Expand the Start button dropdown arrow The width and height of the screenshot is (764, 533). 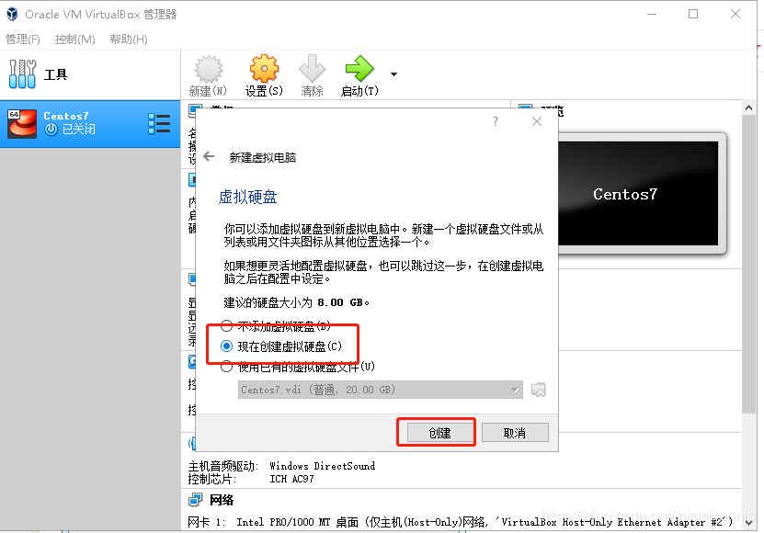pos(393,74)
